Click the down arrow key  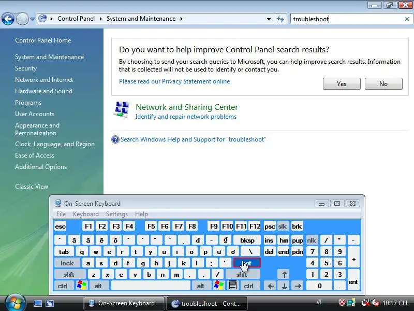pyautogui.click(x=284, y=286)
